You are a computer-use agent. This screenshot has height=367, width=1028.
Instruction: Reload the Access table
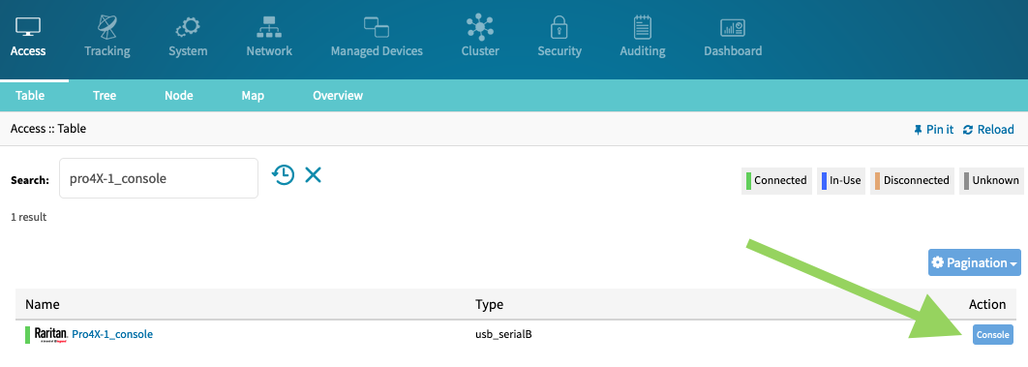coord(988,130)
